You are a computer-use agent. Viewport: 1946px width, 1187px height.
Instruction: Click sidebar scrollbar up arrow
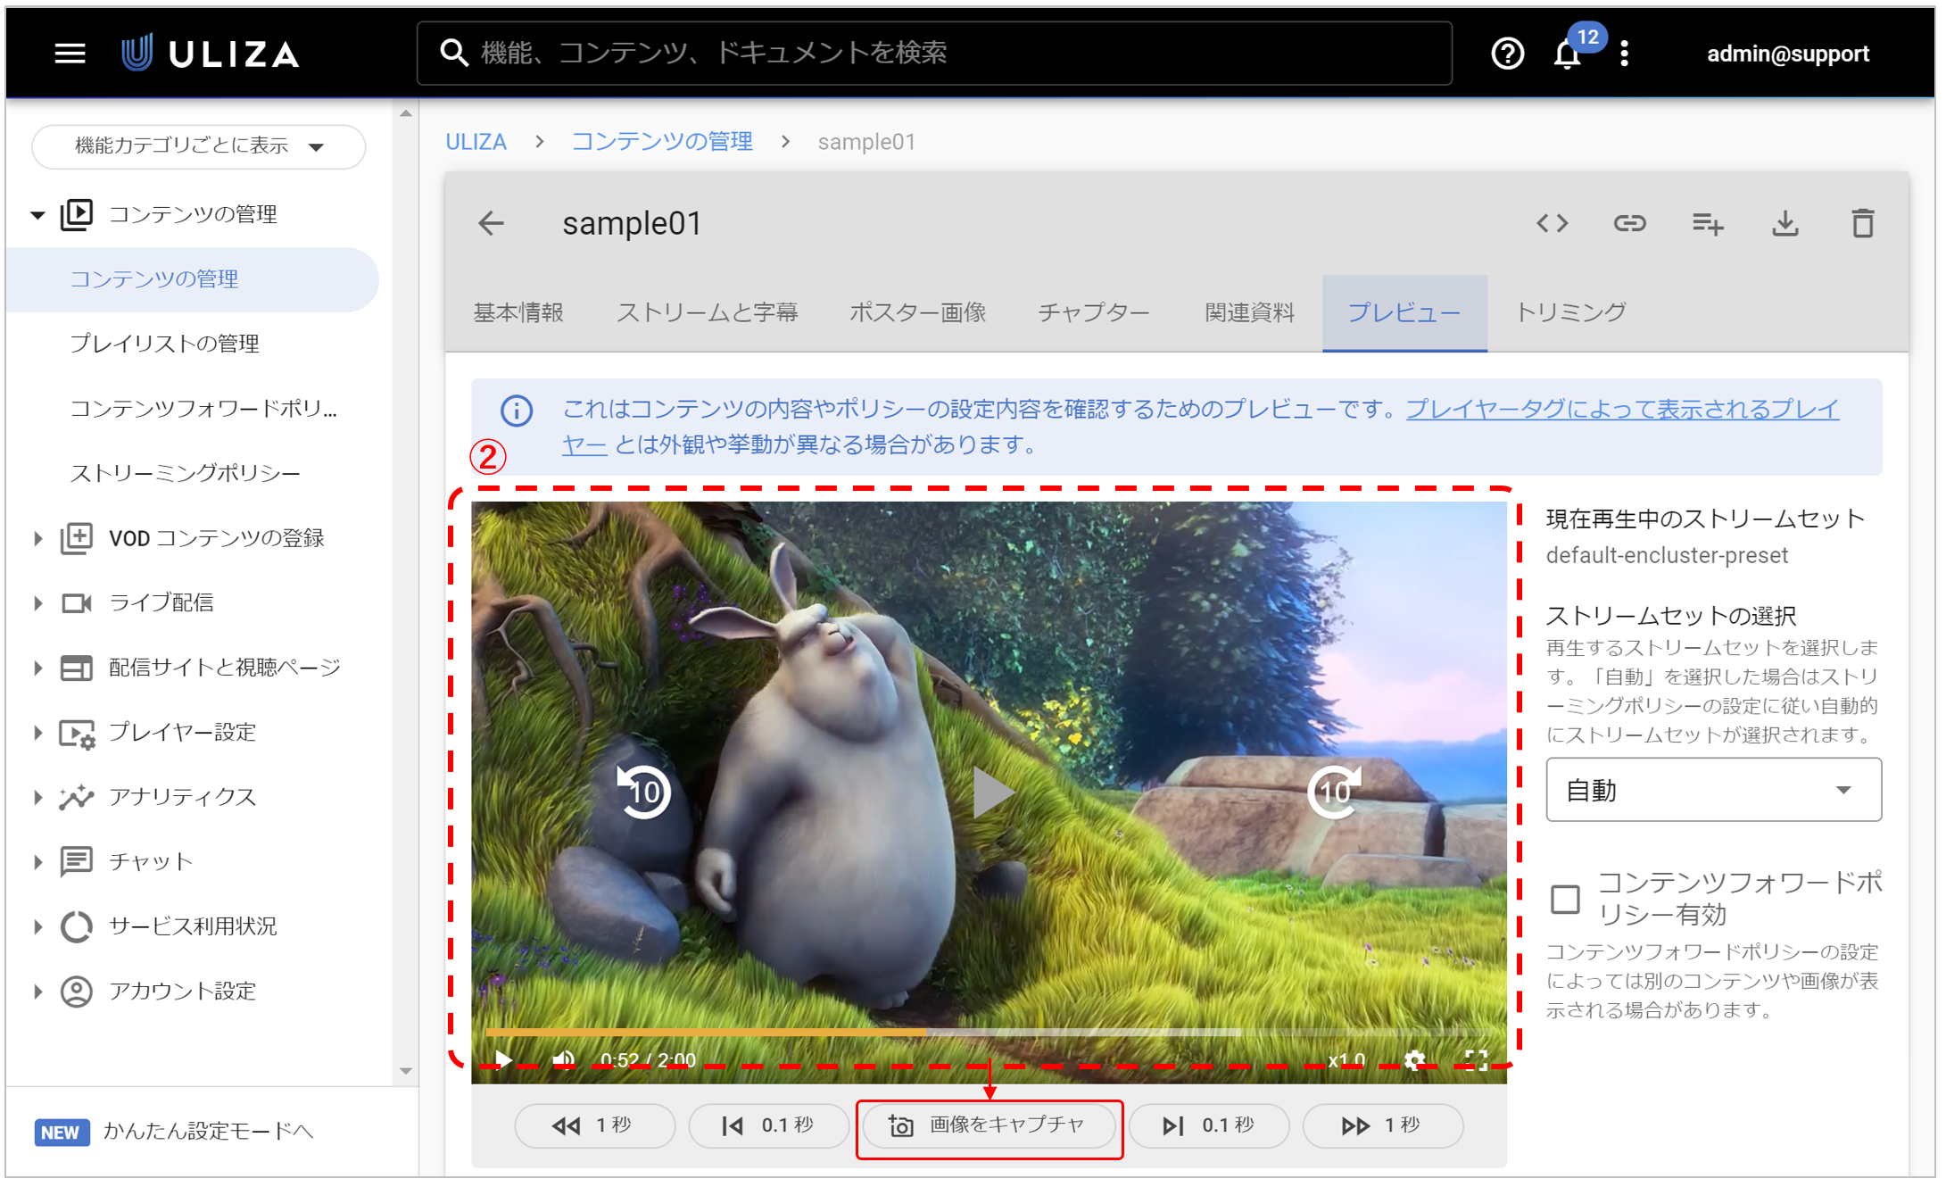(x=405, y=113)
